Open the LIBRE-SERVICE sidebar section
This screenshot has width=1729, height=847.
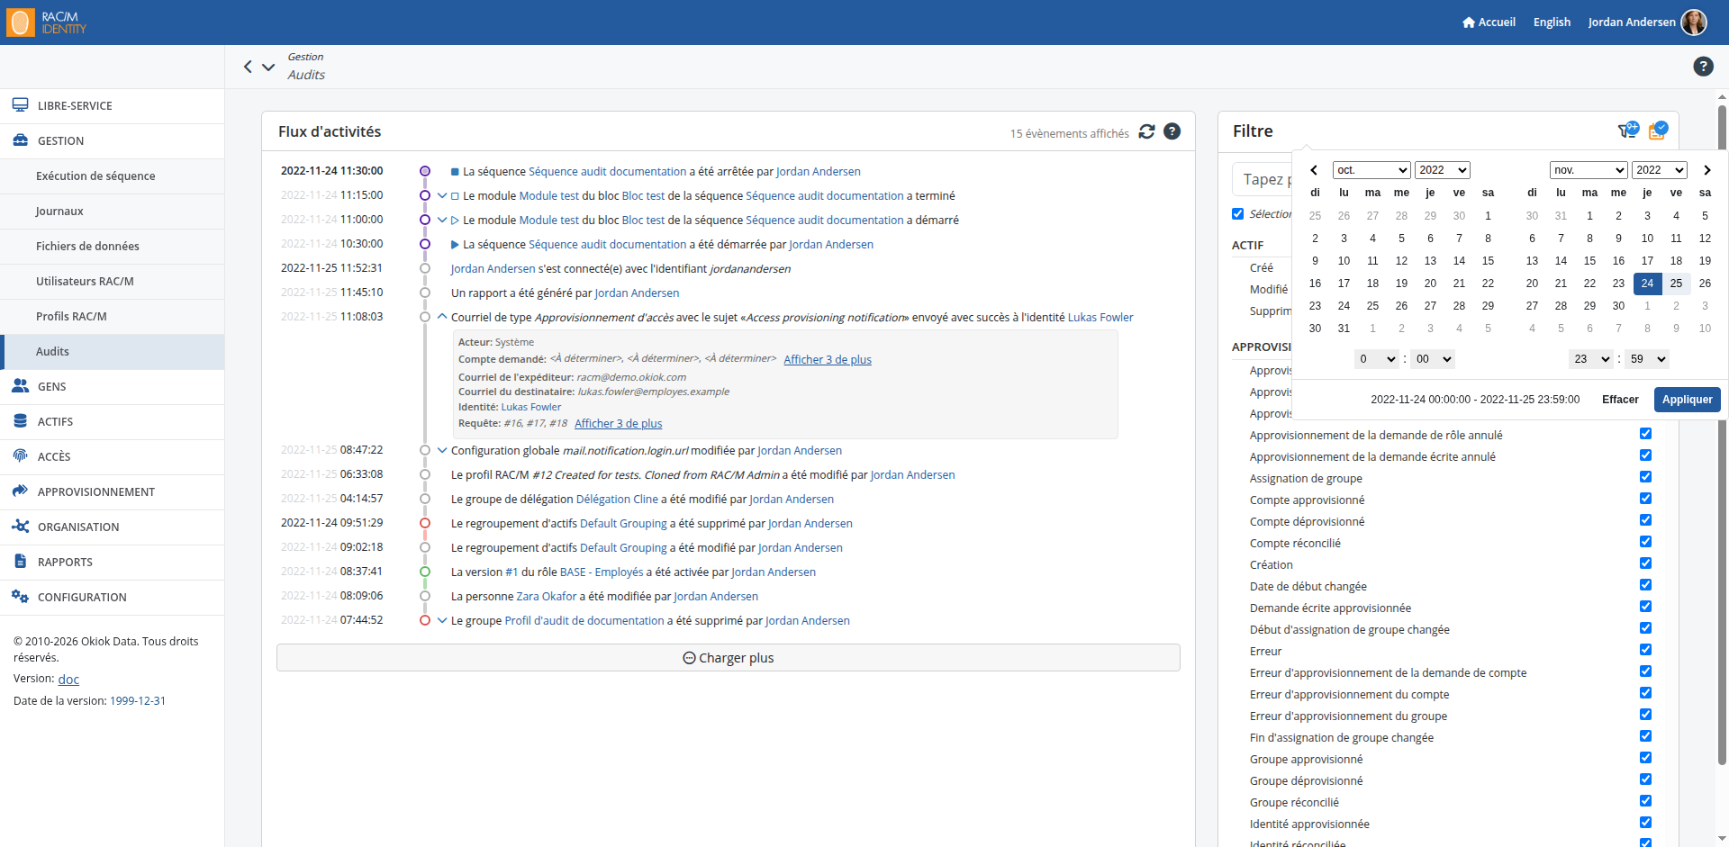tap(113, 106)
